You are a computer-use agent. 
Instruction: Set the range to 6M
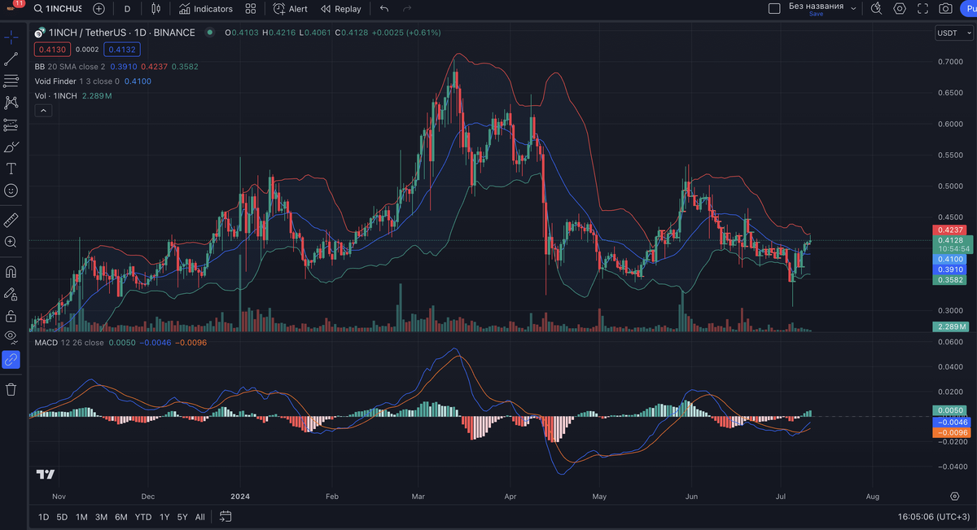click(x=120, y=517)
